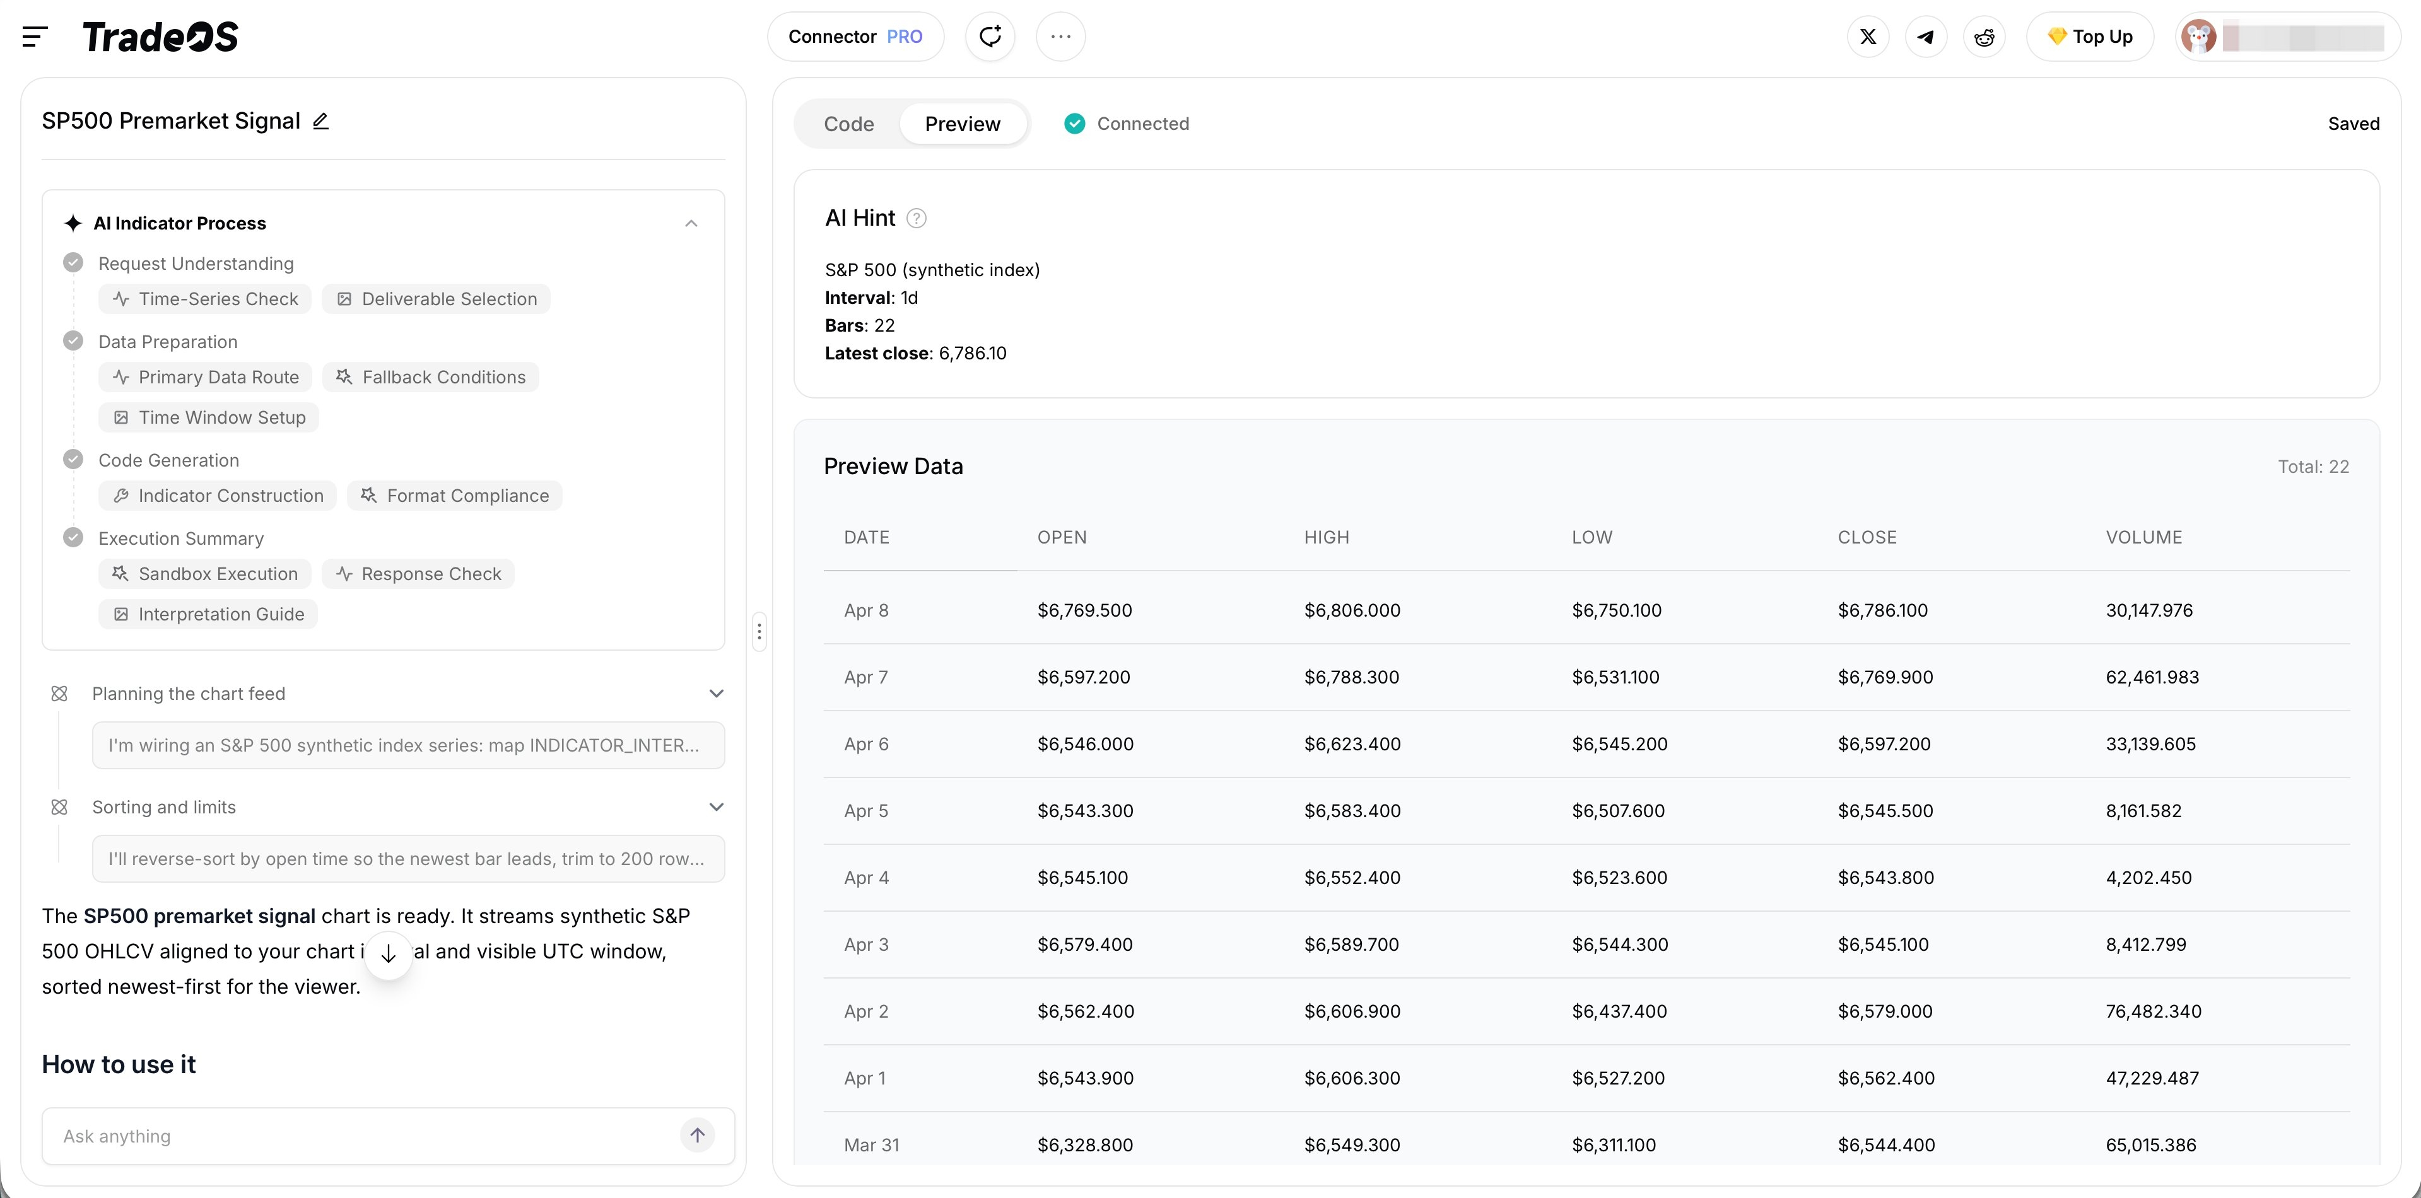Click the panel divider resize handle
The image size is (2421, 1198).
pos(759,631)
